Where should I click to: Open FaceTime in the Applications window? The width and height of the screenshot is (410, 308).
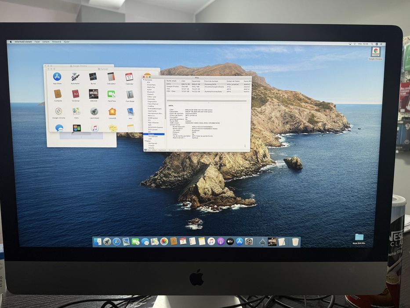[112, 94]
